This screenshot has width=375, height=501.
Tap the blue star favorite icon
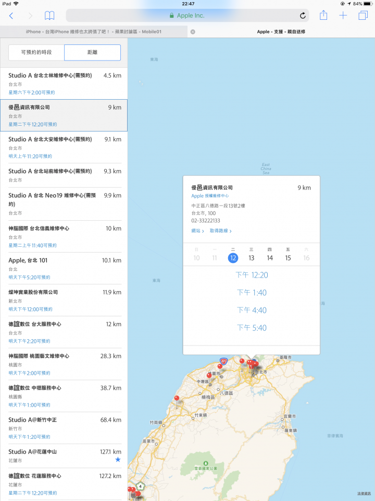point(118,459)
